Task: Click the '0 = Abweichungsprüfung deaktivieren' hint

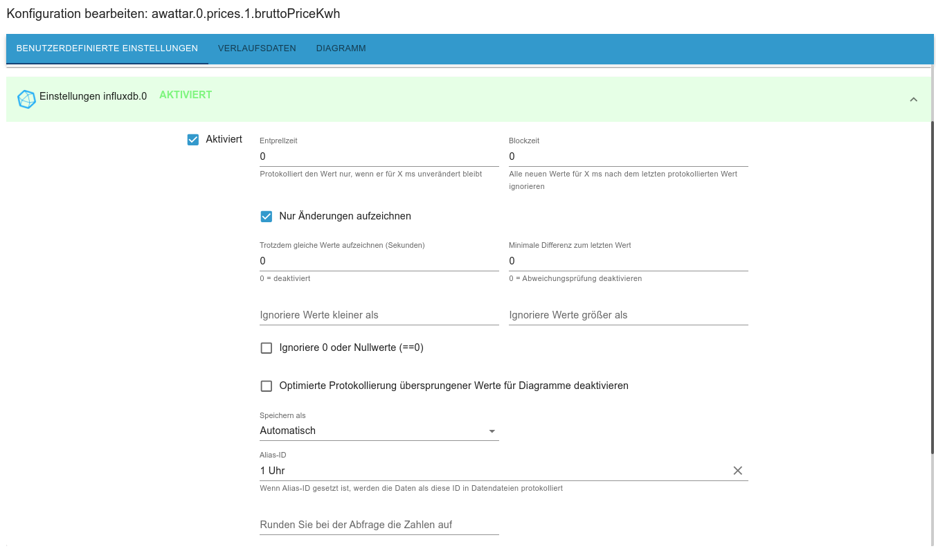Action: tap(575, 278)
